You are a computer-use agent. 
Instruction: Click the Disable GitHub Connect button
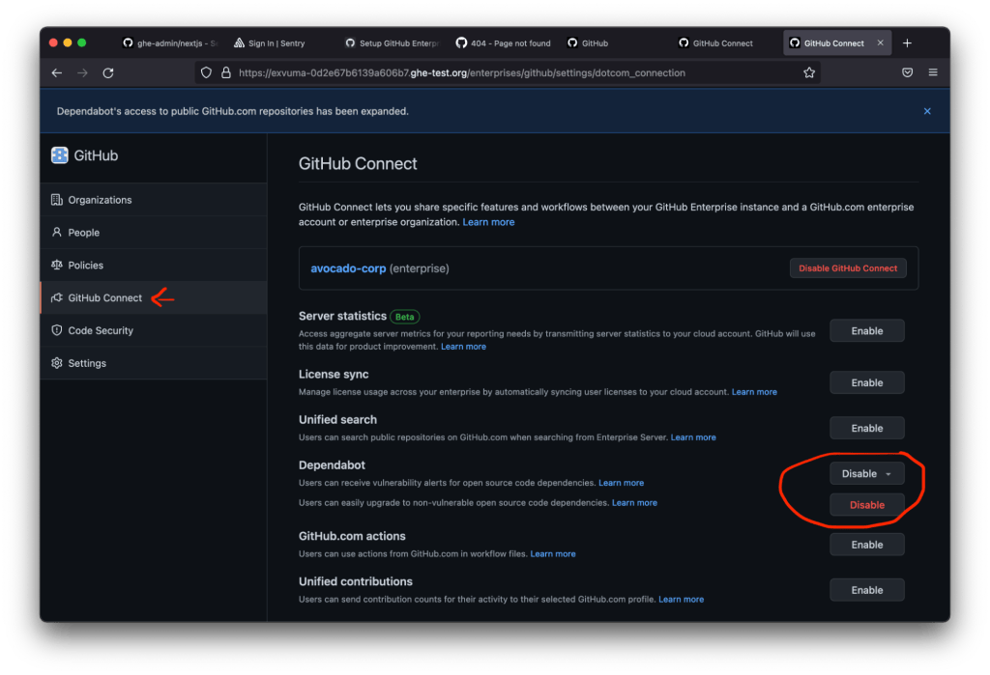847,268
